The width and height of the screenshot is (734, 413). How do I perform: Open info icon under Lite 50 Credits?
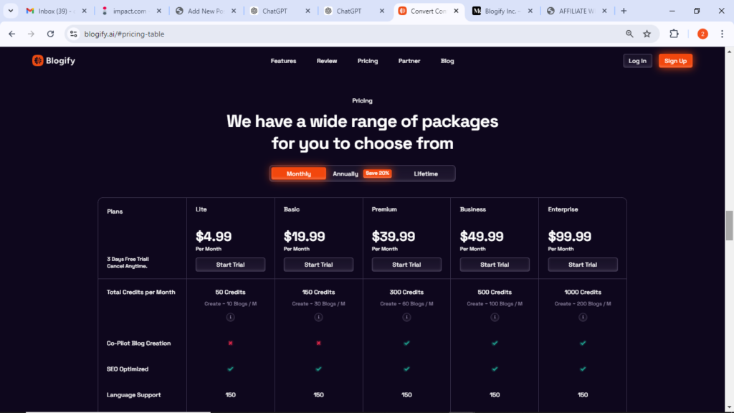point(230,317)
